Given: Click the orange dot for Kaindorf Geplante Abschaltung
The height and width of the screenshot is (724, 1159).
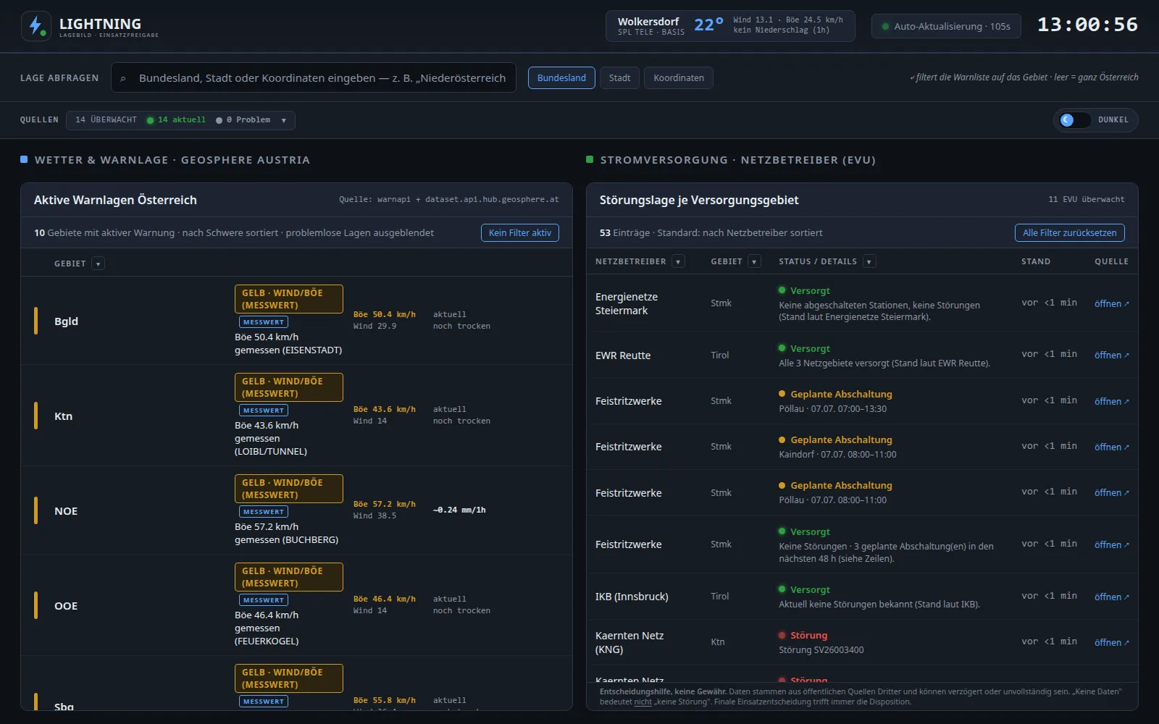Looking at the screenshot, I should tap(782, 439).
